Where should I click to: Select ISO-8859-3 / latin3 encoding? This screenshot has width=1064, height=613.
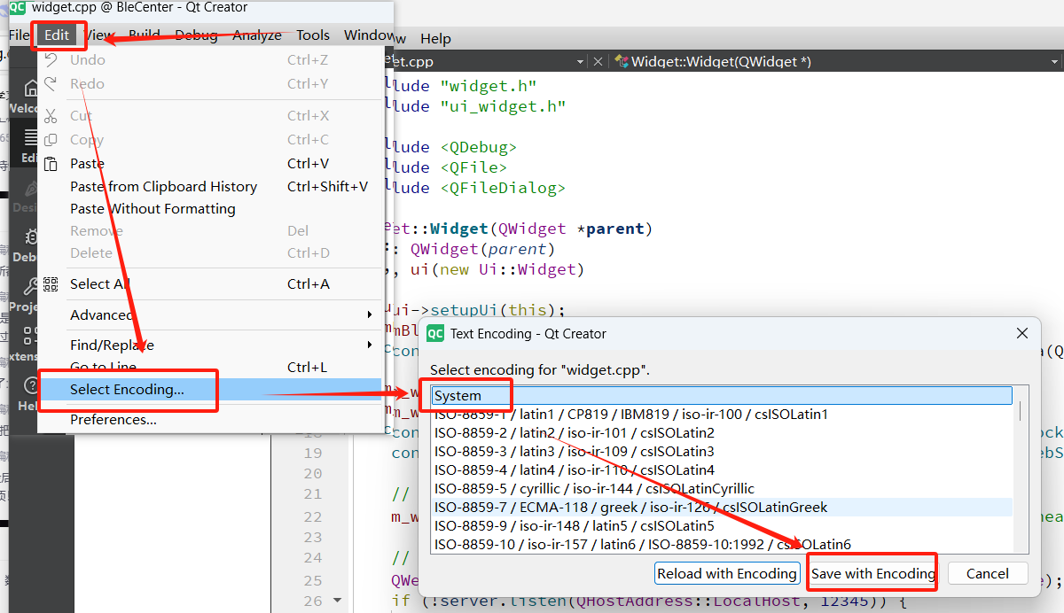(x=722, y=452)
